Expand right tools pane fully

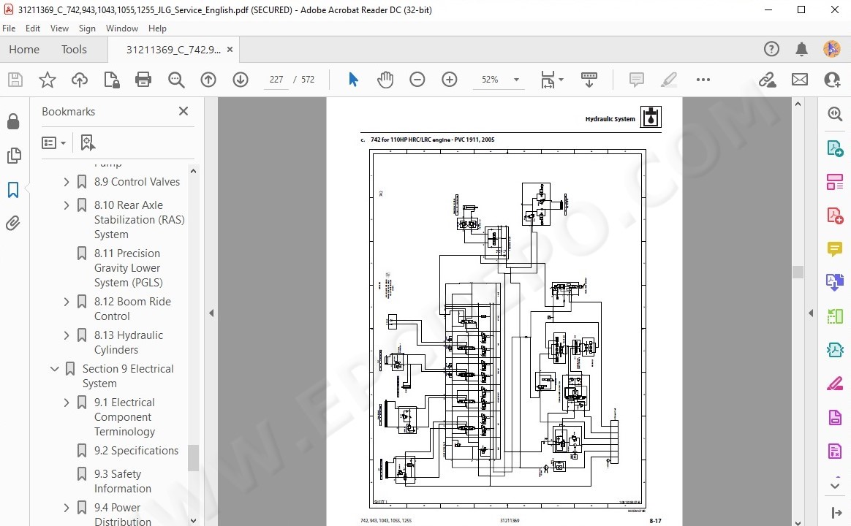837,512
